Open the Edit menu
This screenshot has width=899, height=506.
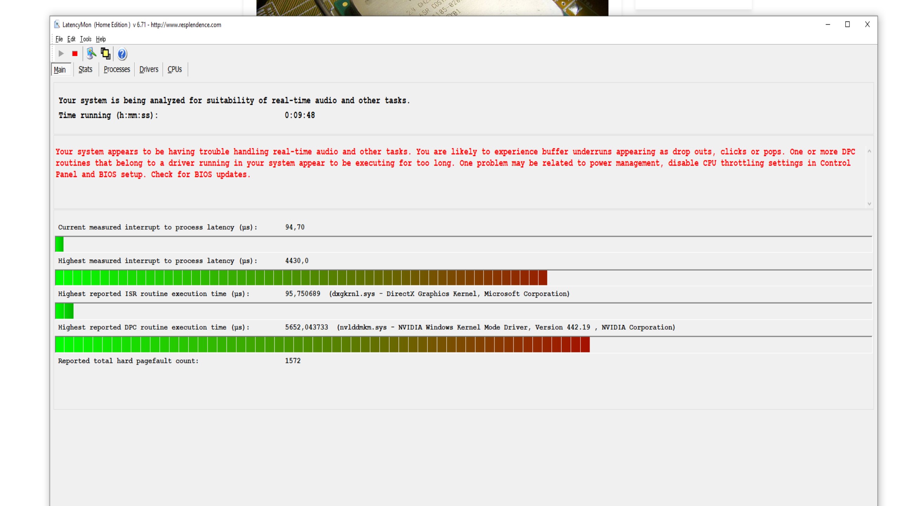[71, 39]
